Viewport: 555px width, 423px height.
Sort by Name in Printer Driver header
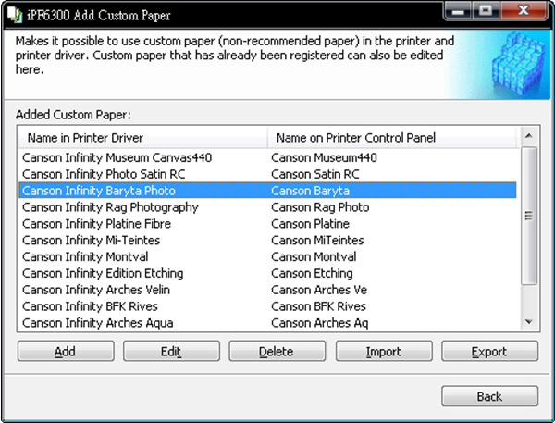point(143,138)
